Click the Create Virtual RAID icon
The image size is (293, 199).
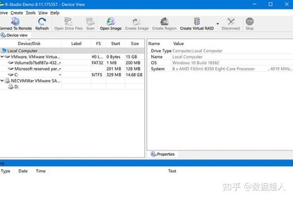coord(197,22)
